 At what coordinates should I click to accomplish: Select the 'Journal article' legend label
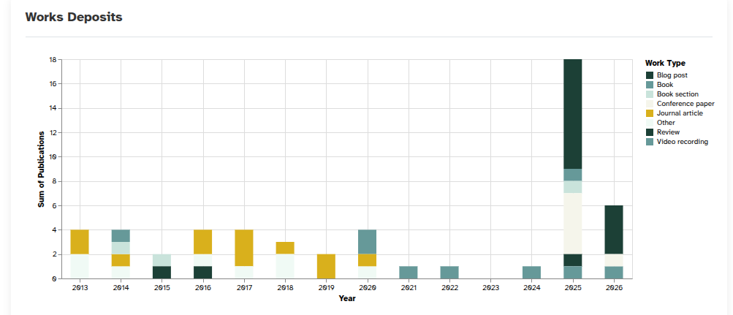[680, 113]
